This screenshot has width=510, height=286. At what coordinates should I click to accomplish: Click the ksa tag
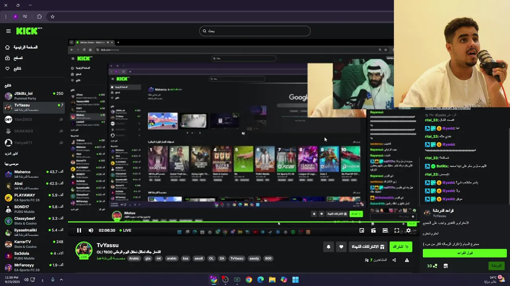185,259
